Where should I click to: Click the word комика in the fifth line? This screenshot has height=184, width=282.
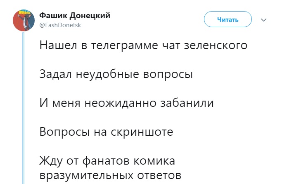(154, 161)
